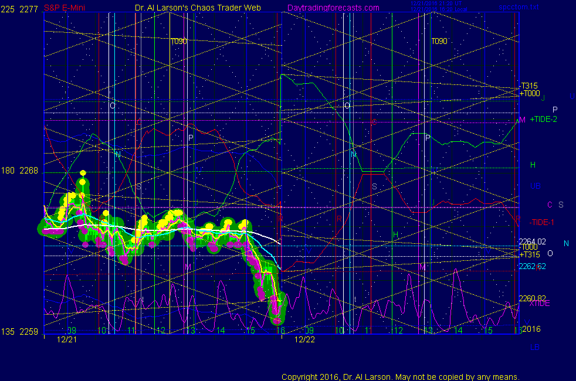
Task: Click the spcctom.txt file name
Action: 519,7
